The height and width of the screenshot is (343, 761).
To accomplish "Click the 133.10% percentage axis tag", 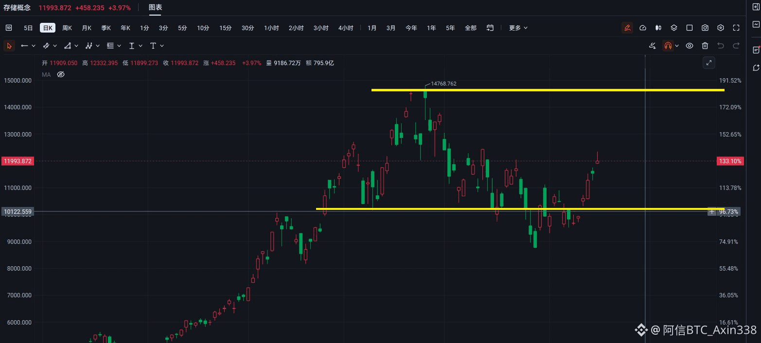I will 730,161.
